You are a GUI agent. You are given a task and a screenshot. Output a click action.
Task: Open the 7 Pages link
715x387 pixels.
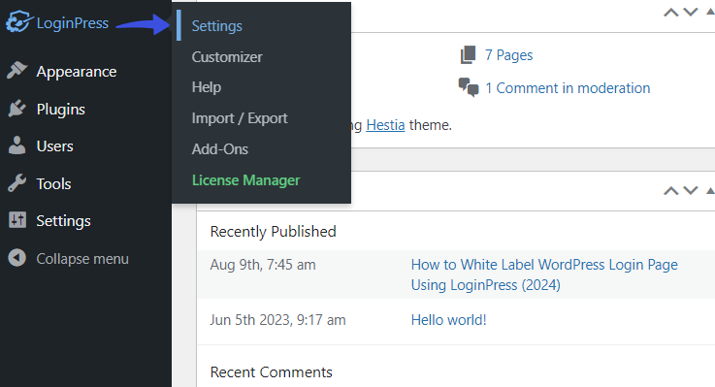click(x=509, y=55)
